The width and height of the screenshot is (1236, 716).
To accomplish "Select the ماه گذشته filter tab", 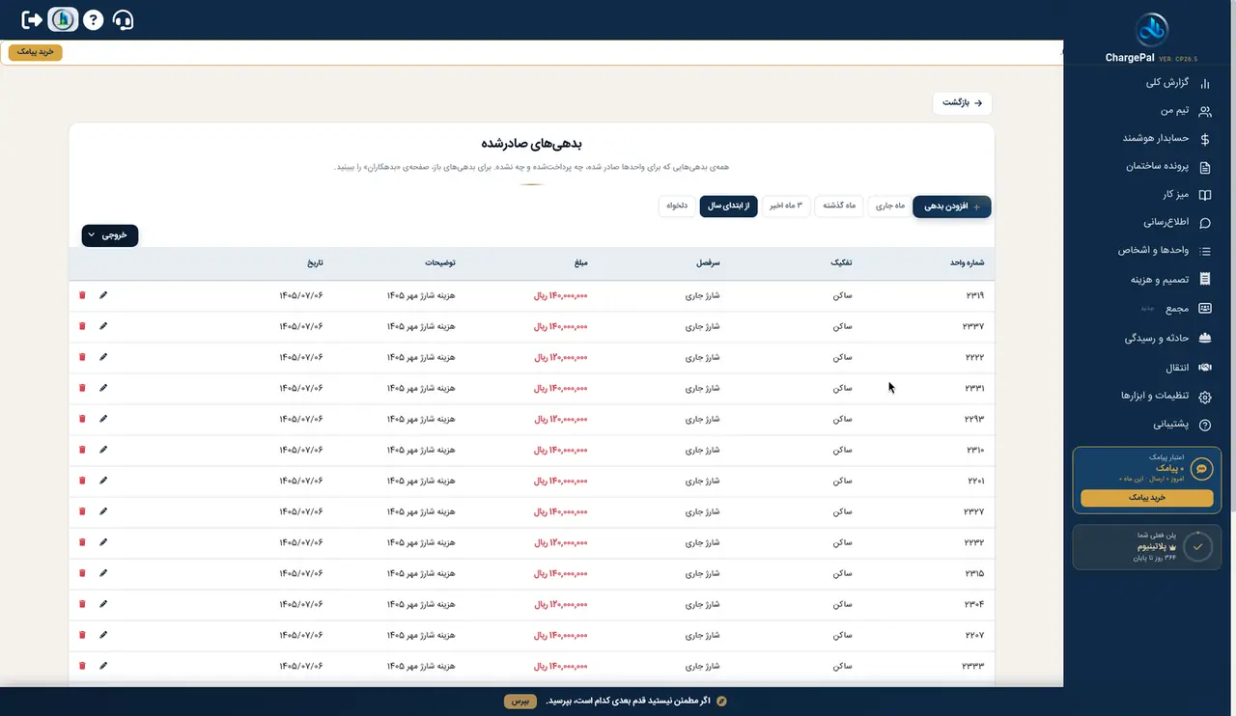I will point(837,207).
